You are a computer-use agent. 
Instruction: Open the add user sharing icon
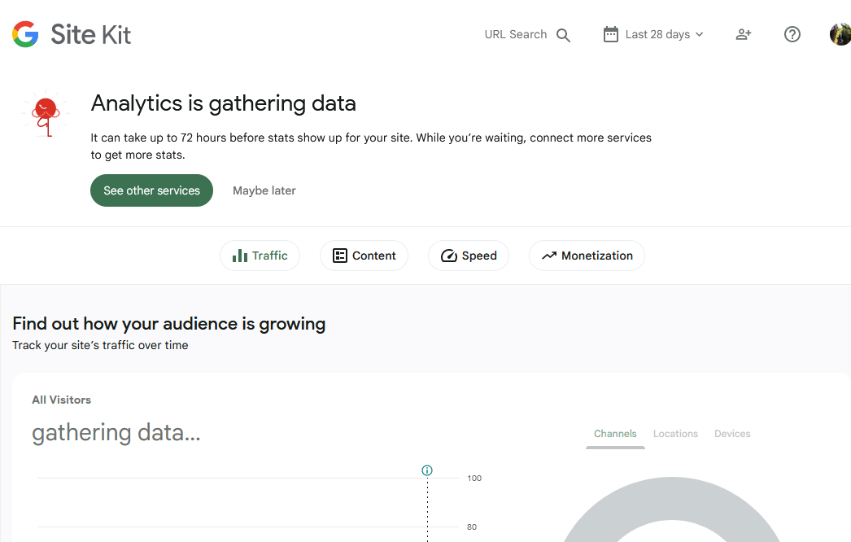743,34
